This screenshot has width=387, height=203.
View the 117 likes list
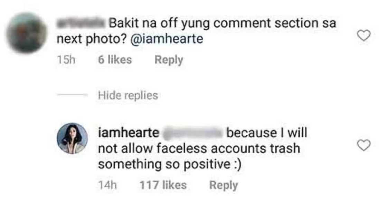(163, 185)
